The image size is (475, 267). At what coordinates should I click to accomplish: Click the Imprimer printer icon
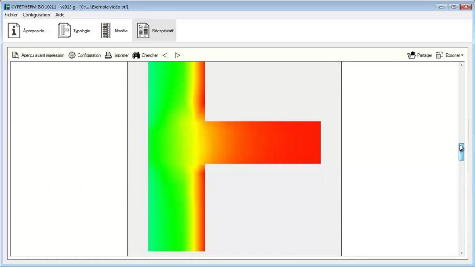tap(109, 55)
